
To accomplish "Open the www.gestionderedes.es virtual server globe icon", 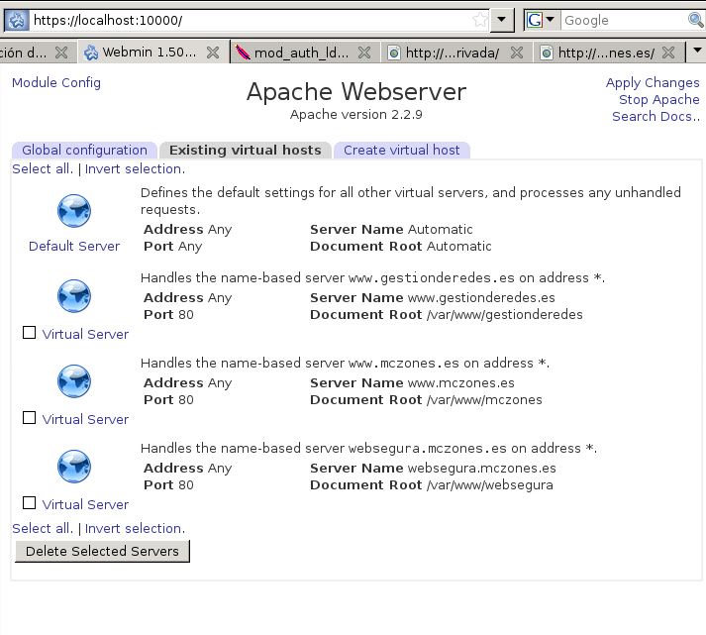I will 74,296.
